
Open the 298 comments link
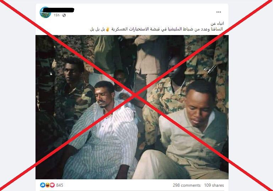click(x=187, y=185)
